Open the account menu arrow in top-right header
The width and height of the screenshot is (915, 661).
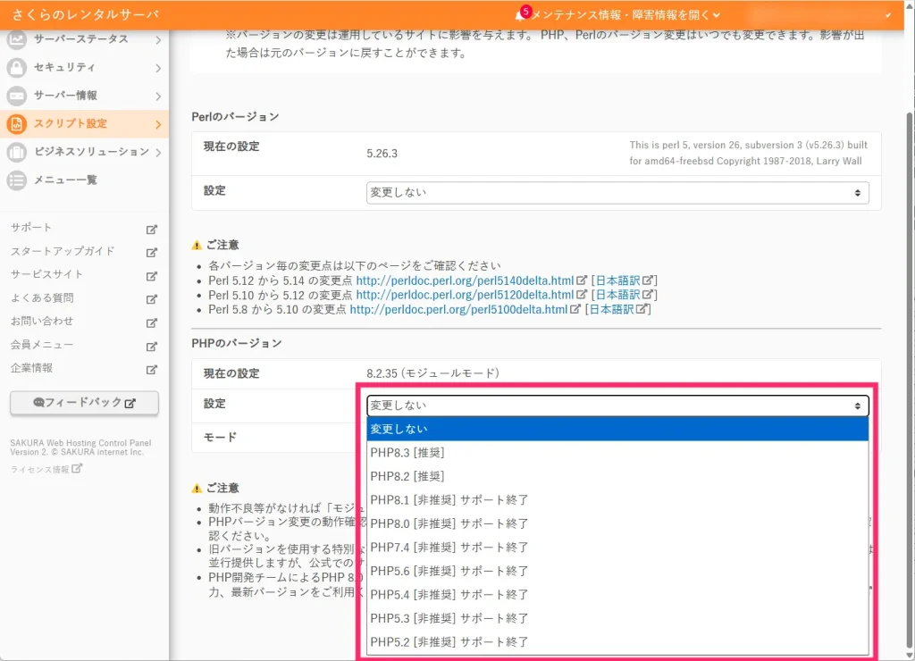point(887,15)
